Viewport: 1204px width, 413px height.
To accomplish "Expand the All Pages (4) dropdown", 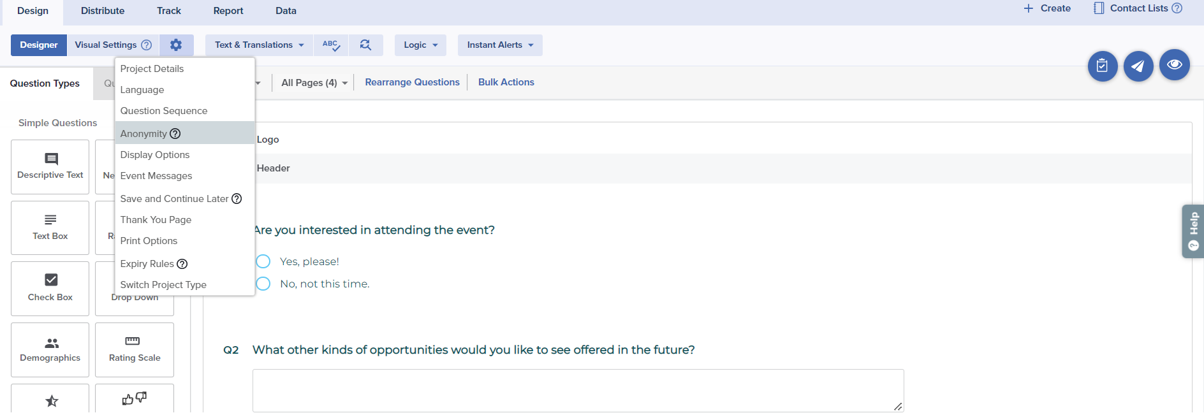I will pyautogui.click(x=314, y=83).
